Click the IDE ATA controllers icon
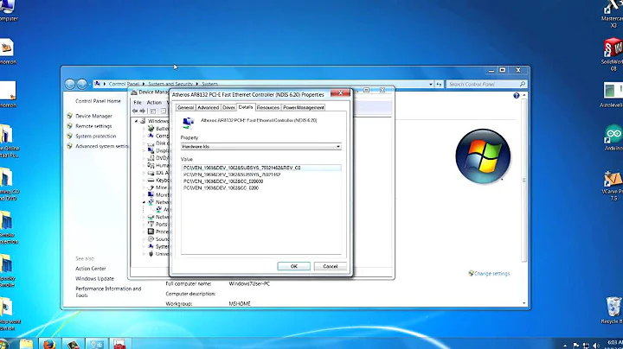This screenshot has height=349, width=623. [151, 173]
